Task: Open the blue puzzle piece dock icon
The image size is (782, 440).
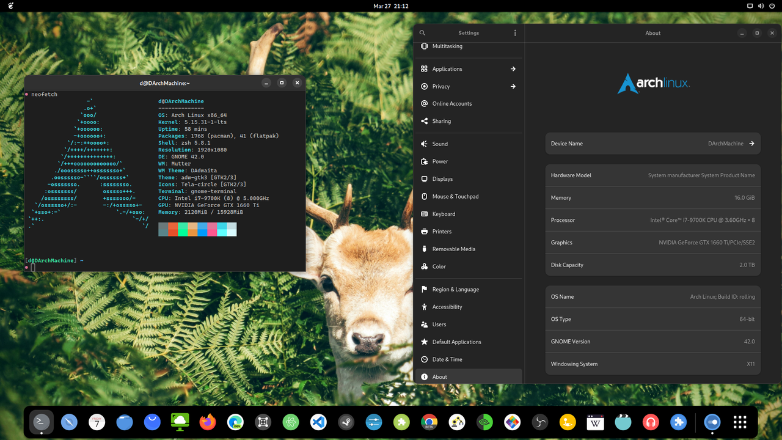Action: pyautogui.click(x=678, y=422)
